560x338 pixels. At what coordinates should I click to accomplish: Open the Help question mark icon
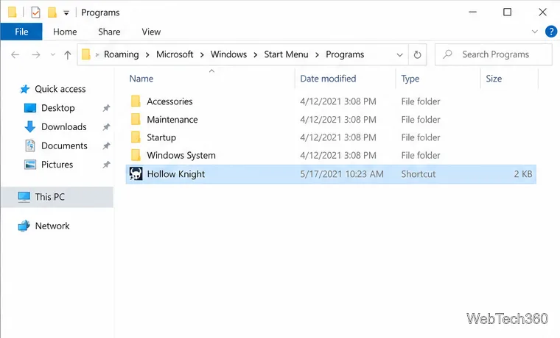(x=551, y=32)
